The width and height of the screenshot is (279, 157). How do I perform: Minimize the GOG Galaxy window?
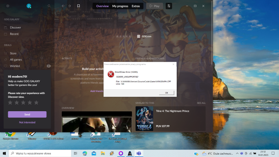pos(187,6)
